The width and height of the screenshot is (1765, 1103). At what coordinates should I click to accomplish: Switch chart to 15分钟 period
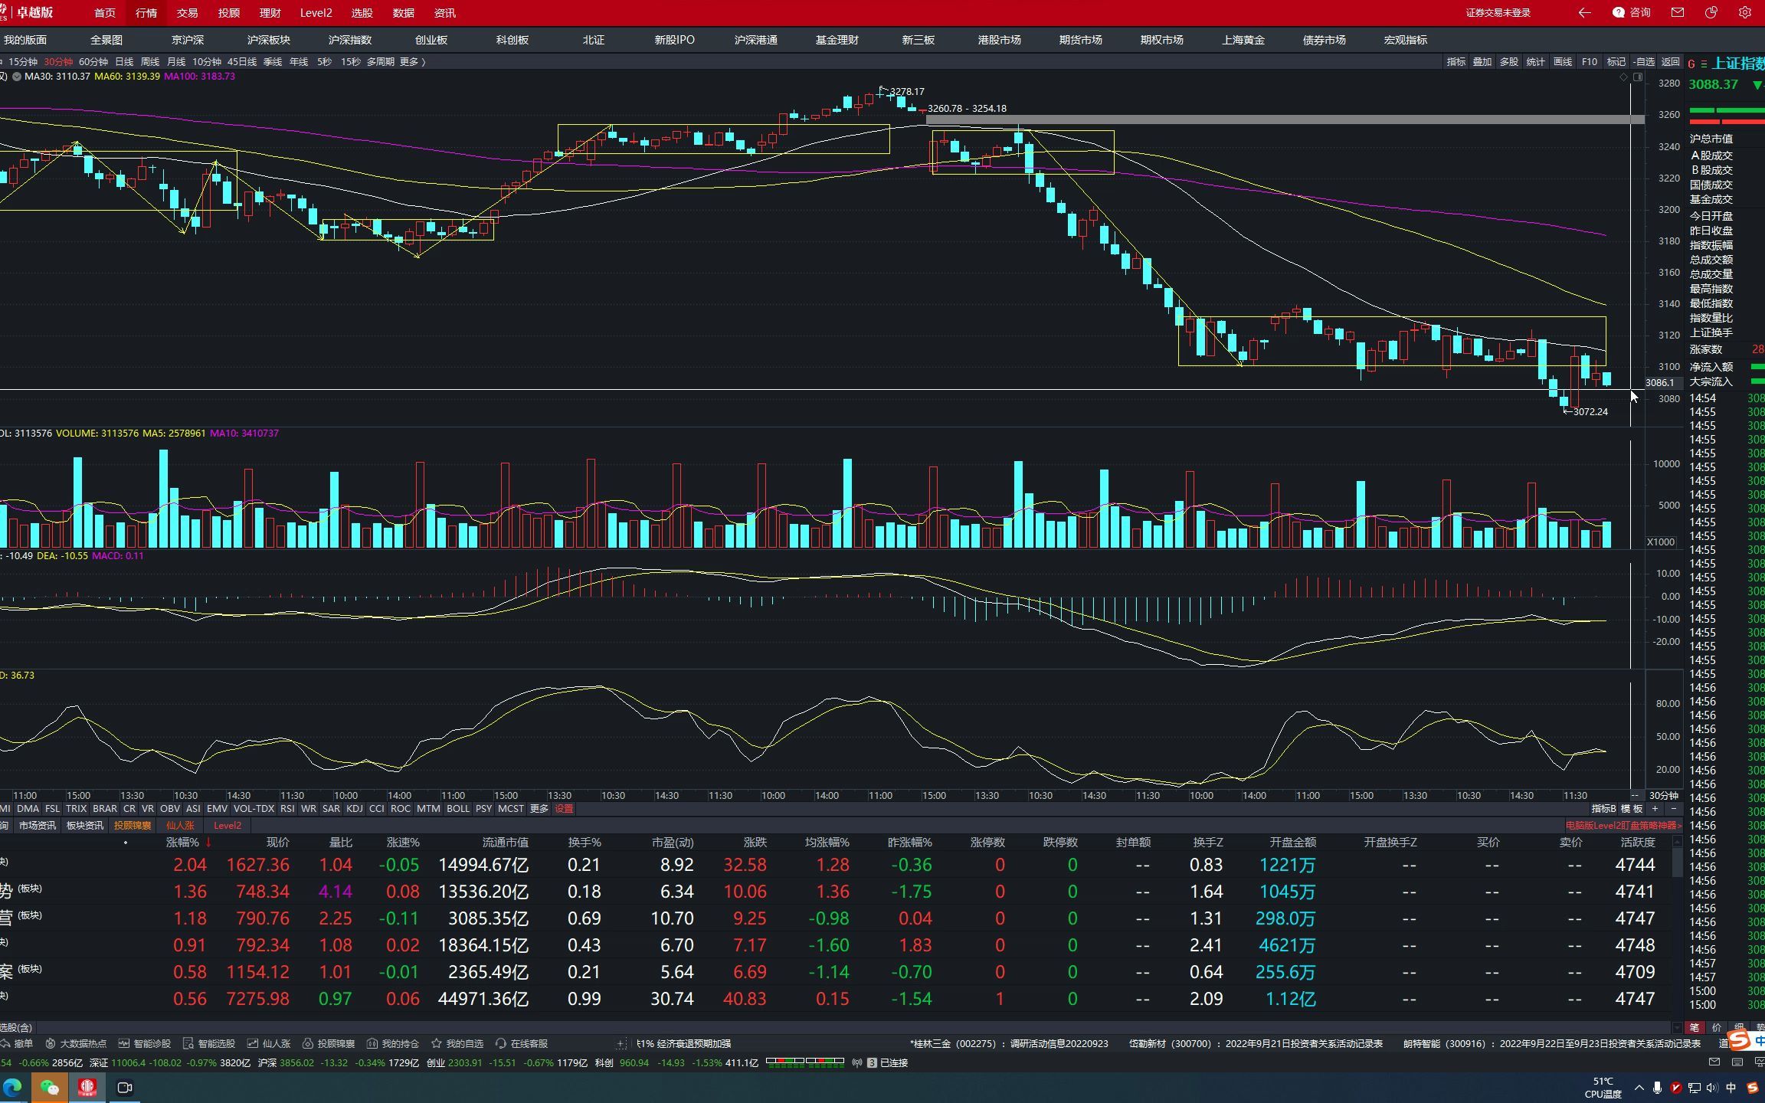point(23,61)
